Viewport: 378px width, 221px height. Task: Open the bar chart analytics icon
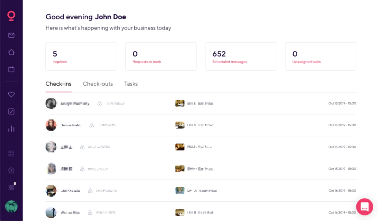click(11, 129)
